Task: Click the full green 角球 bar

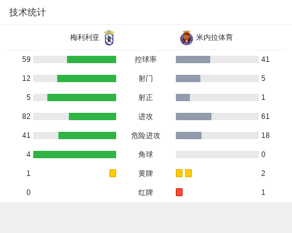Action: point(74,155)
